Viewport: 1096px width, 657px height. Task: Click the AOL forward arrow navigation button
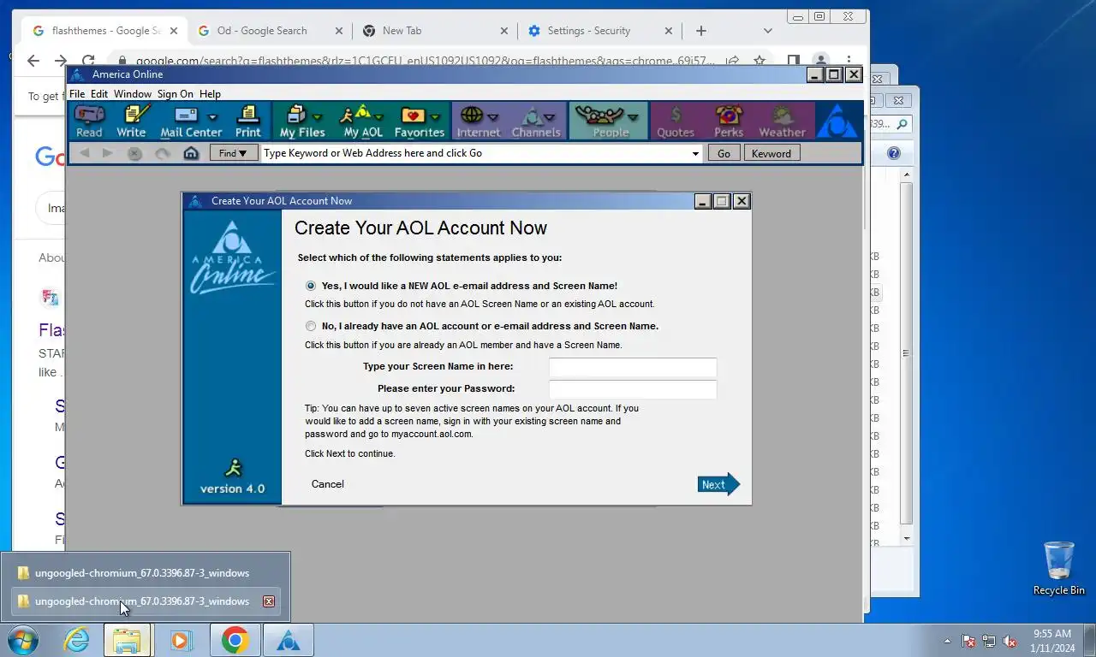(x=108, y=153)
